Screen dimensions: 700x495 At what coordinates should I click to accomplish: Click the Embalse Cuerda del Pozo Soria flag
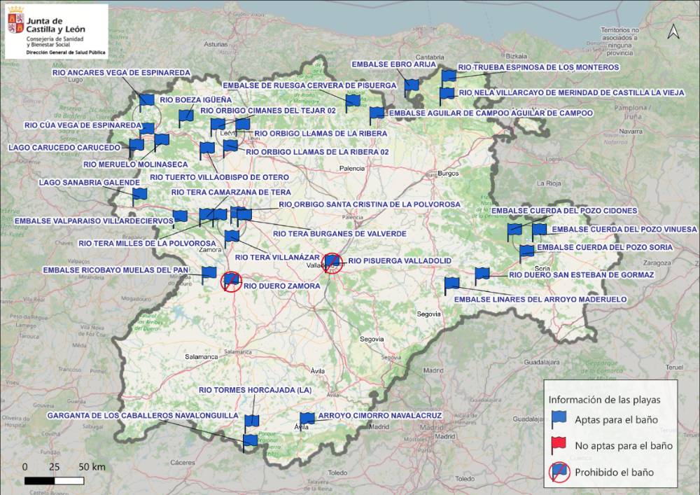click(x=526, y=253)
